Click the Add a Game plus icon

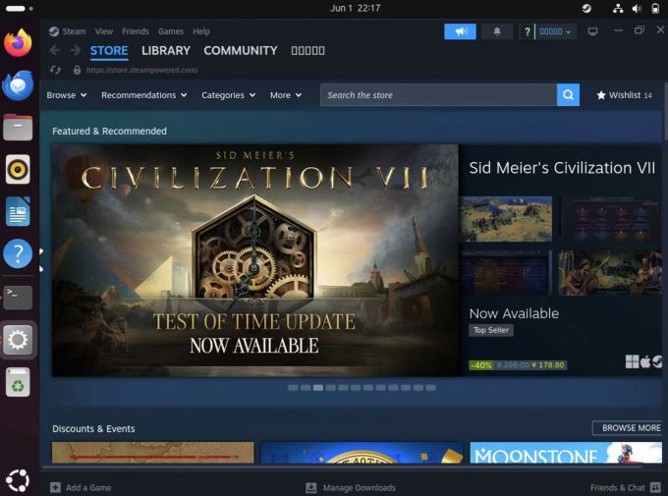(x=55, y=487)
